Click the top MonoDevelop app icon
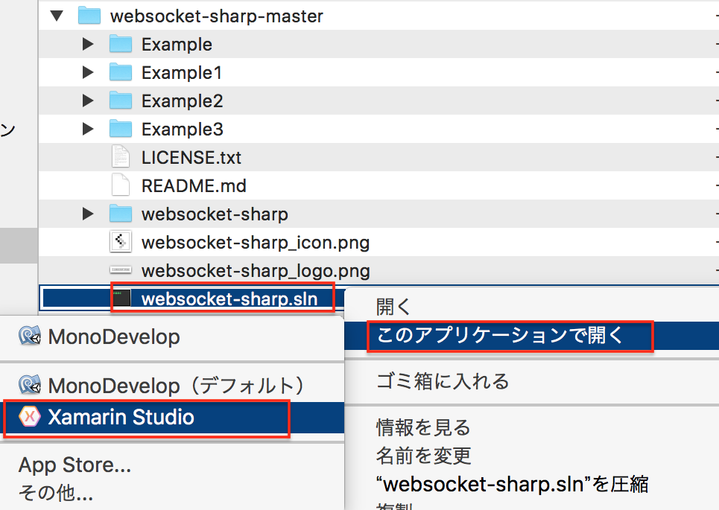This screenshot has height=510, width=719. [30, 336]
